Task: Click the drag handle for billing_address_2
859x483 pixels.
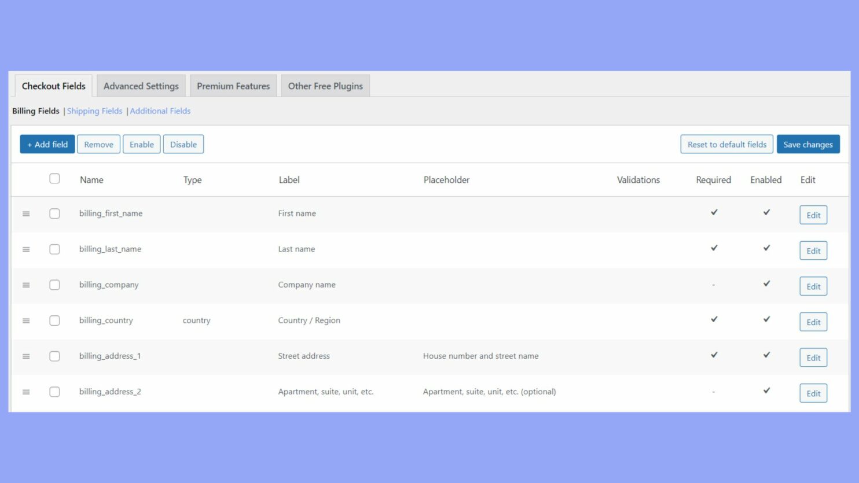Action: tap(26, 392)
